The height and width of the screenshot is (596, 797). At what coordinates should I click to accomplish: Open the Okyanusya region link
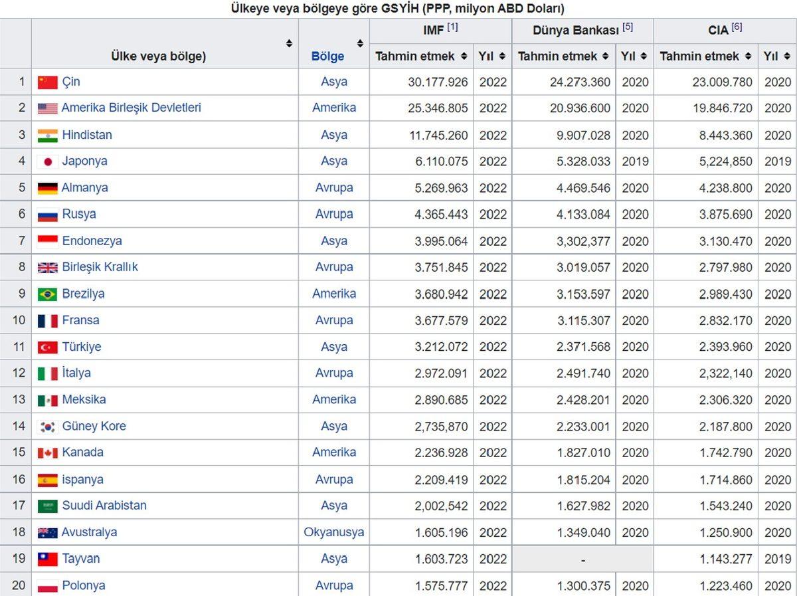point(334,533)
